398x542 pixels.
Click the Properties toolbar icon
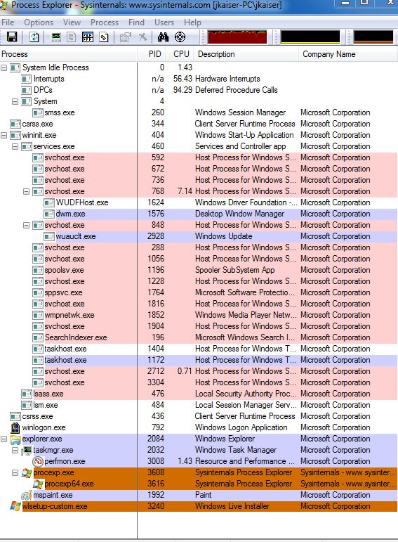(125, 37)
